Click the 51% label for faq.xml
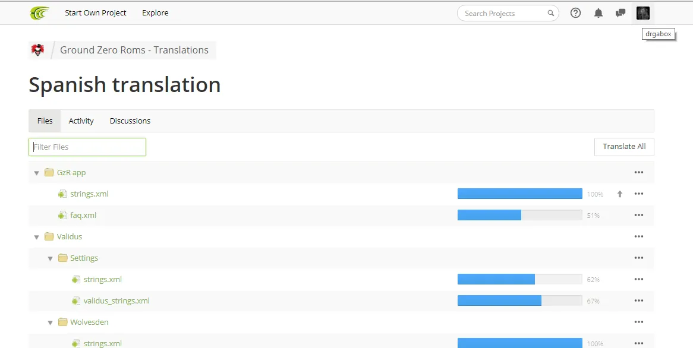693x348 pixels. (593, 216)
